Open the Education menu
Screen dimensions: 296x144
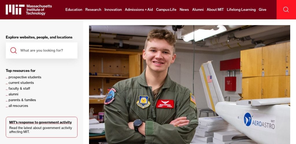click(74, 10)
